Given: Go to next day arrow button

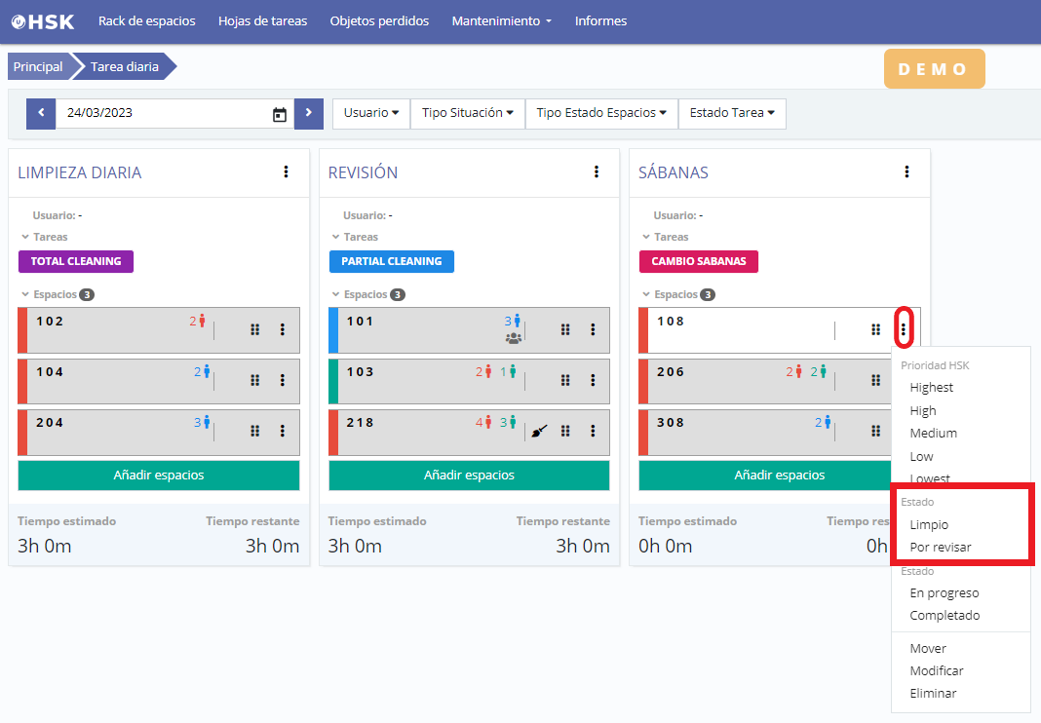Looking at the screenshot, I should (308, 113).
